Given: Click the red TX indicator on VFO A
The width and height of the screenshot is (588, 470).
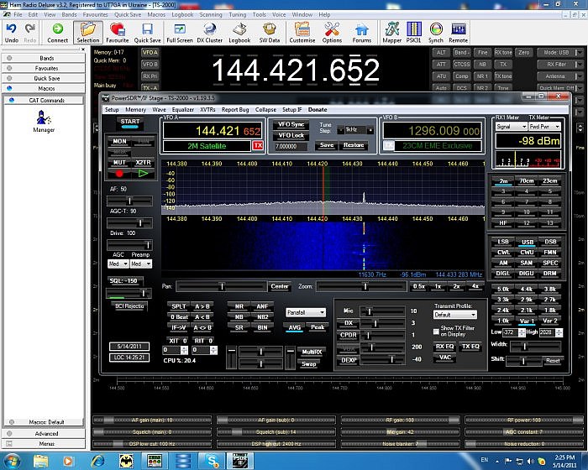Looking at the screenshot, I should coord(258,145).
